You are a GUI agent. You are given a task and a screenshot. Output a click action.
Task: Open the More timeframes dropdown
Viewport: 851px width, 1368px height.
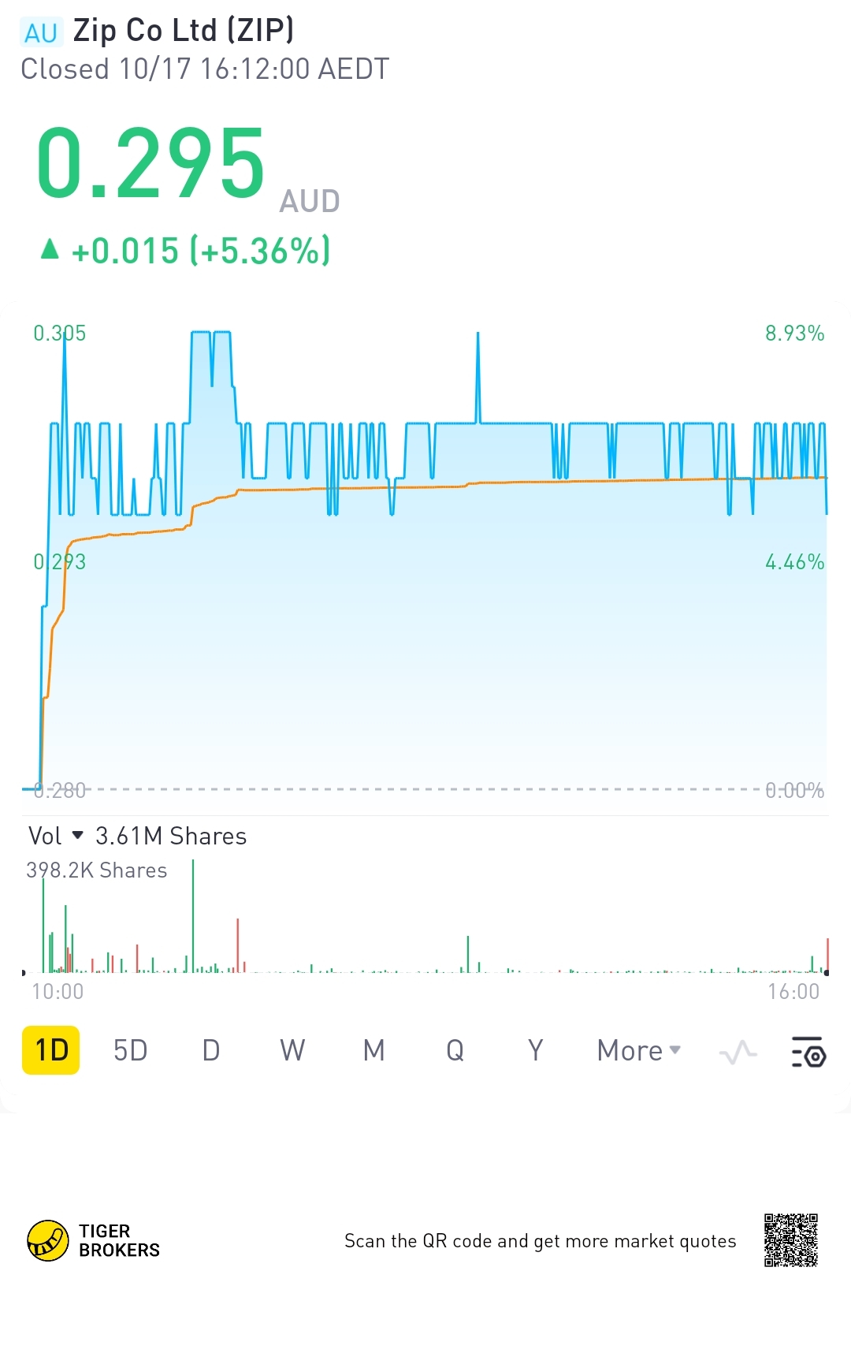pyautogui.click(x=638, y=1051)
